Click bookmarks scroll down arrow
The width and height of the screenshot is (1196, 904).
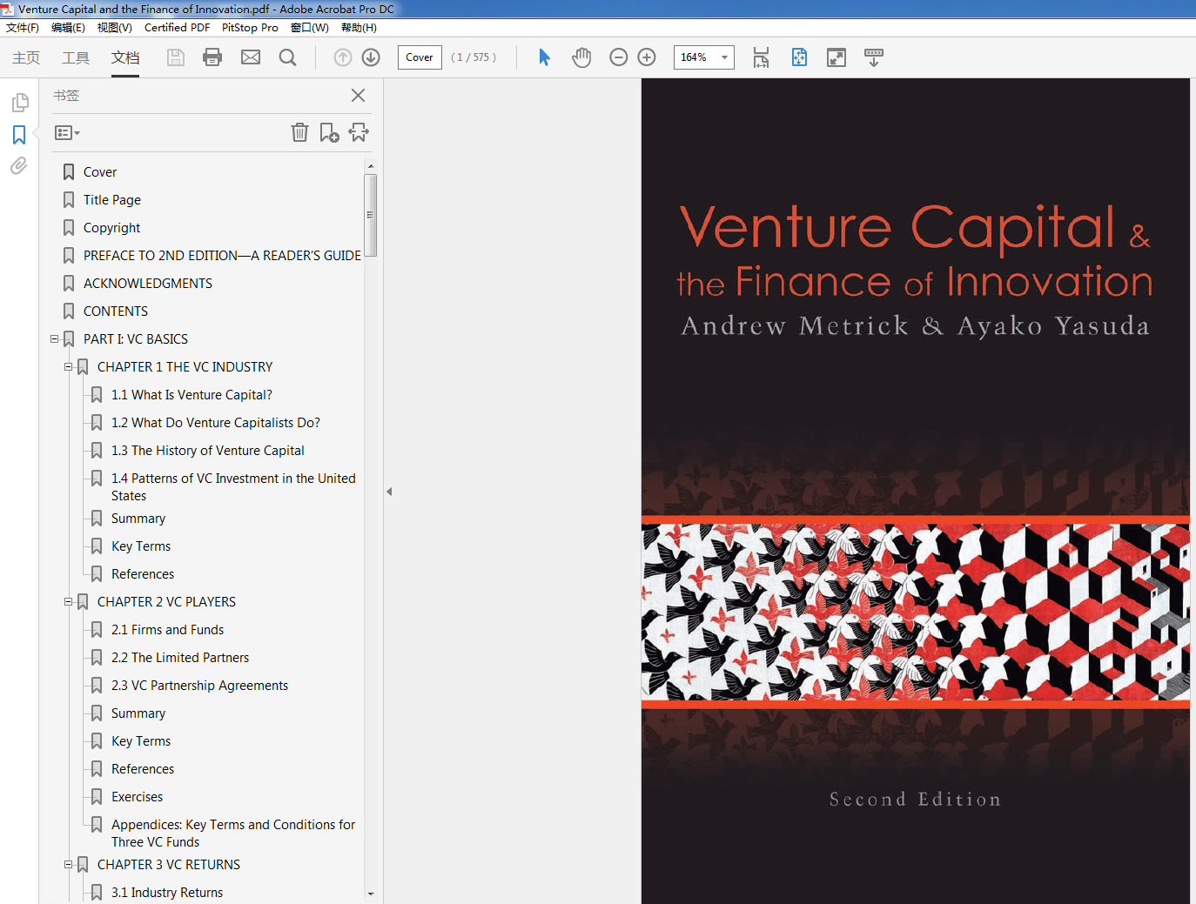(371, 894)
